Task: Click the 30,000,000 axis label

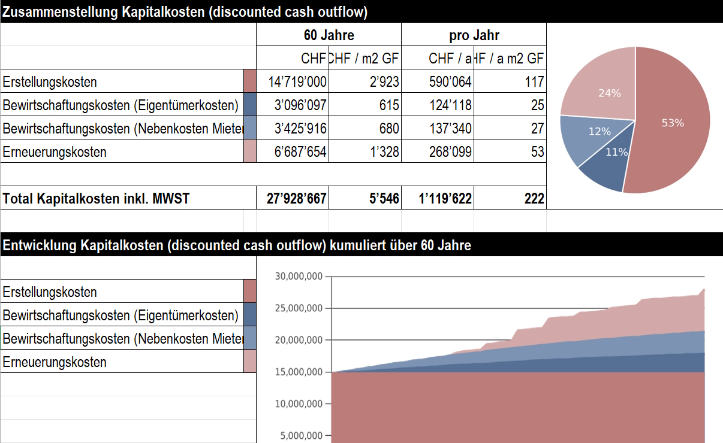Action: click(299, 277)
